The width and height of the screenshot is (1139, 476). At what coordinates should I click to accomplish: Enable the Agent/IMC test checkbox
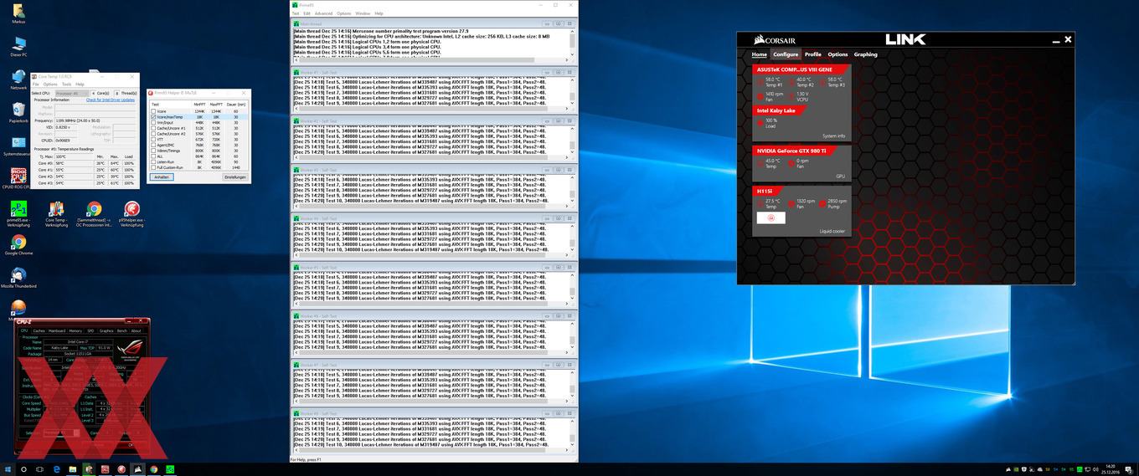tap(153, 145)
